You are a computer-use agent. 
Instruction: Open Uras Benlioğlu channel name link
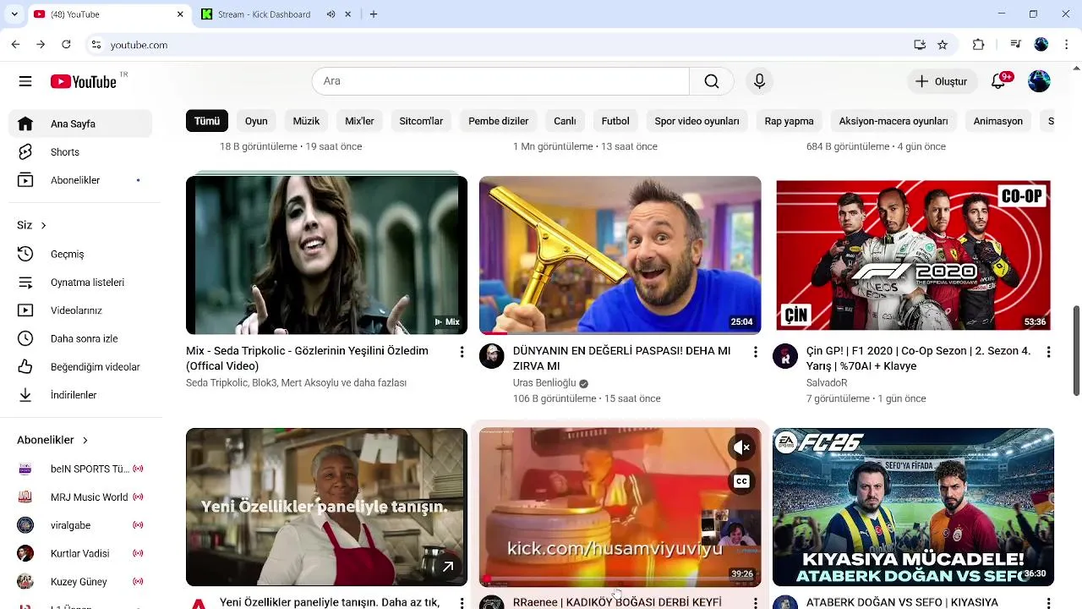(544, 383)
